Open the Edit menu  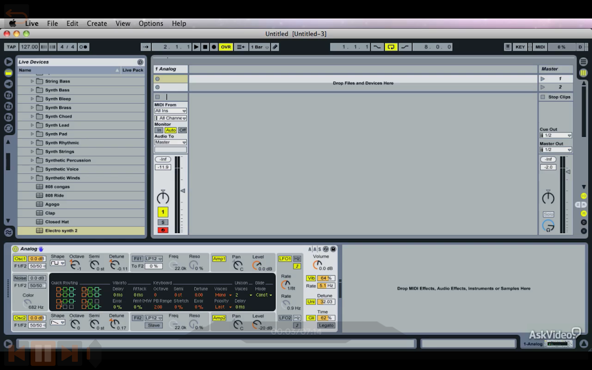[x=72, y=24]
